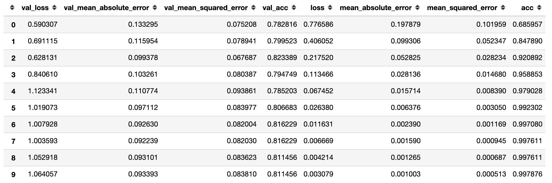The image size is (552, 183).
Task: Select row index 0
Action: 13,25
